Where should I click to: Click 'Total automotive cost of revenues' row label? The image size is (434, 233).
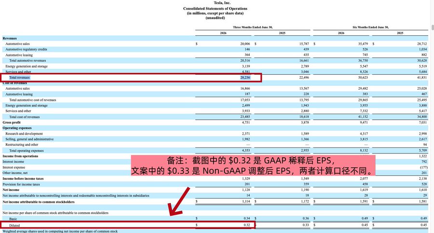point(33,100)
